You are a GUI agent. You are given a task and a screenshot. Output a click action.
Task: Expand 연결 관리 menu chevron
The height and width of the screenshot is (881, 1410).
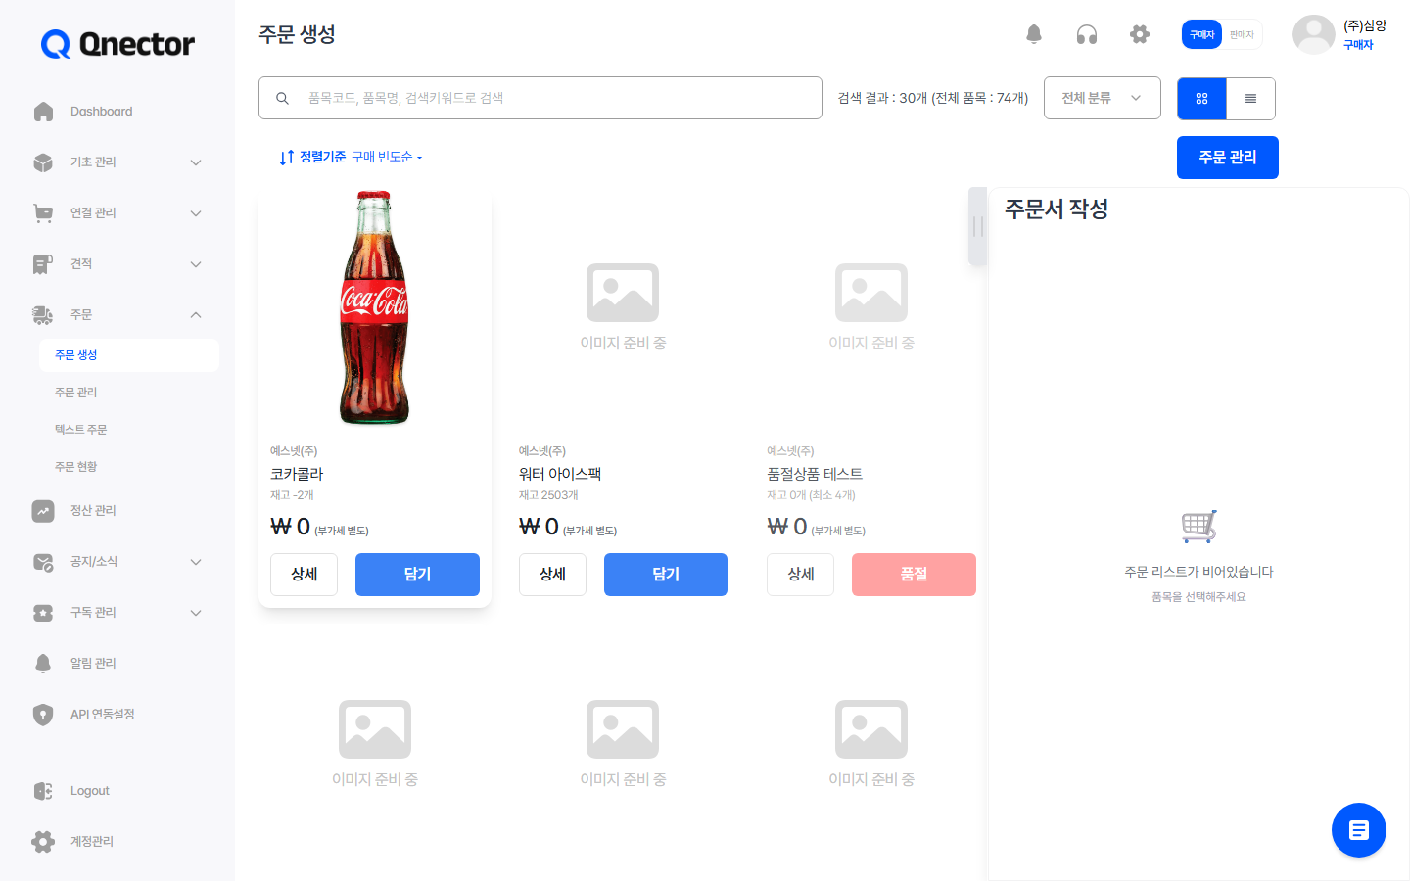click(x=196, y=213)
